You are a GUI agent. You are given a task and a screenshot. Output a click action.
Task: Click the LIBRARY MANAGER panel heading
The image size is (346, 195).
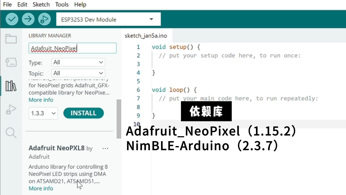click(50, 36)
